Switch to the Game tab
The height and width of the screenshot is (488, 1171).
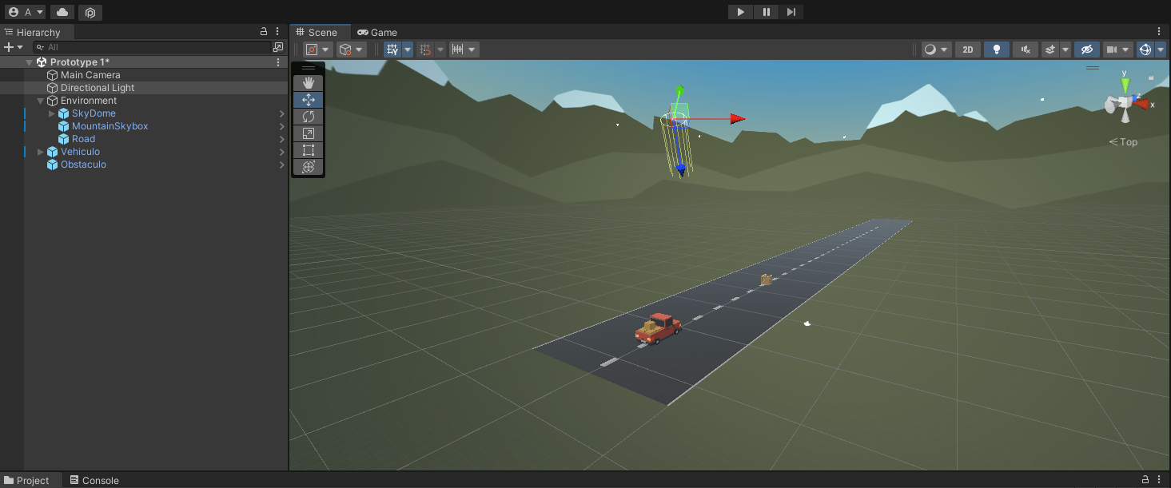(x=377, y=33)
